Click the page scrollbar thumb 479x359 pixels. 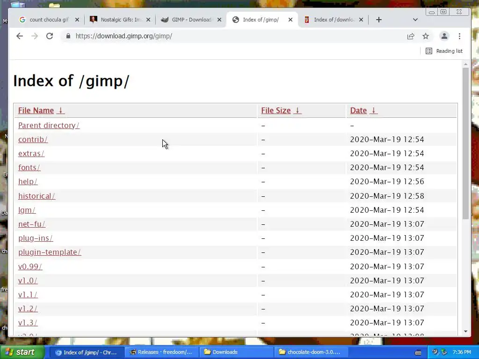pyautogui.click(x=465, y=143)
